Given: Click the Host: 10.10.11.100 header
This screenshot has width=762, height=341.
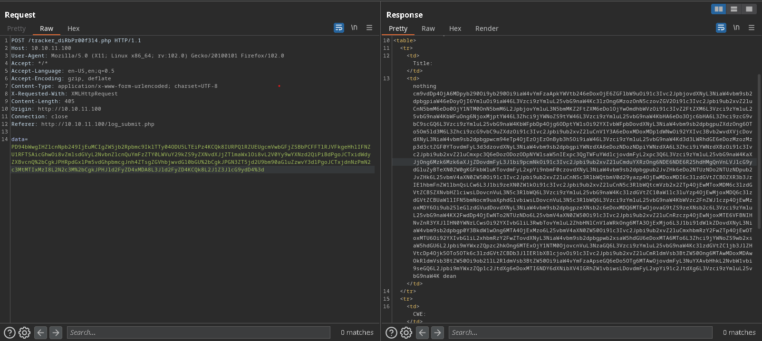Looking at the screenshot, I should point(41,48).
